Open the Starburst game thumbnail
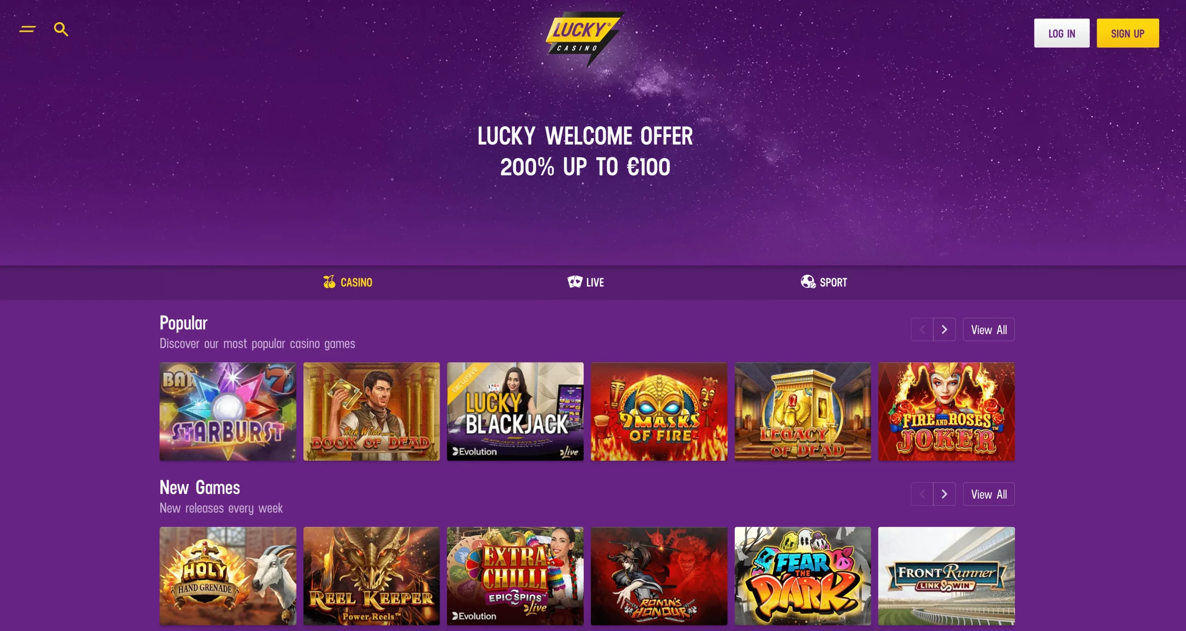The image size is (1186, 631). point(228,412)
